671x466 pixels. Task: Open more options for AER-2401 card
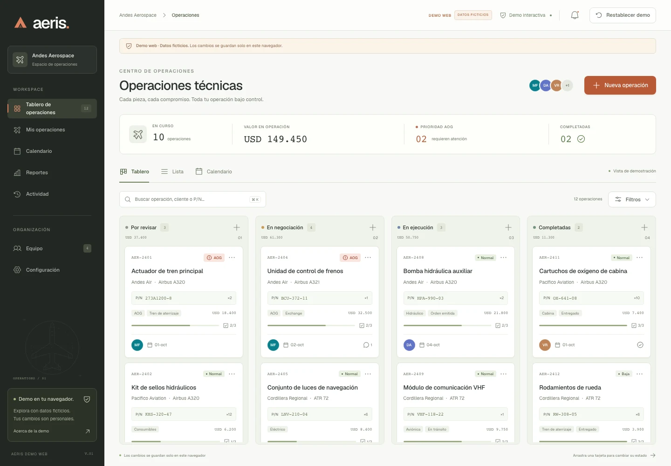click(x=232, y=258)
